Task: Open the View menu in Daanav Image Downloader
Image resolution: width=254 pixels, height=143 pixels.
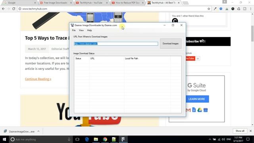Action: pyautogui.click(x=81, y=30)
